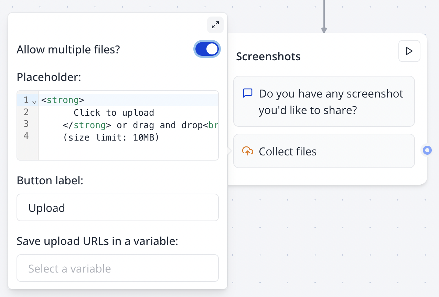The width and height of the screenshot is (439, 297).
Task: Click the speech bubble icon on the question block
Action: (247, 93)
